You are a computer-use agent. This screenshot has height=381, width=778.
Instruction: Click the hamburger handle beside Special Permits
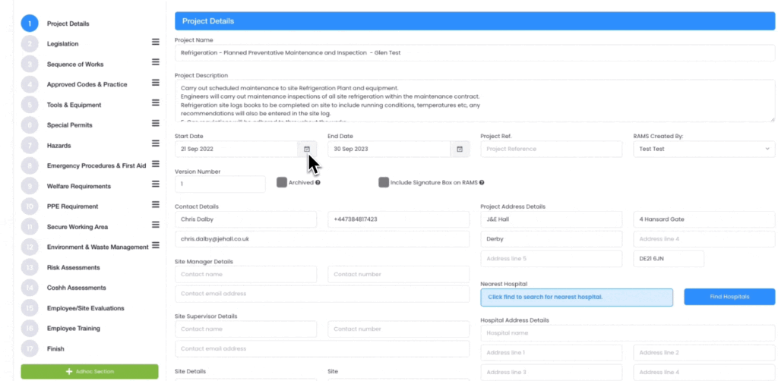tap(155, 123)
